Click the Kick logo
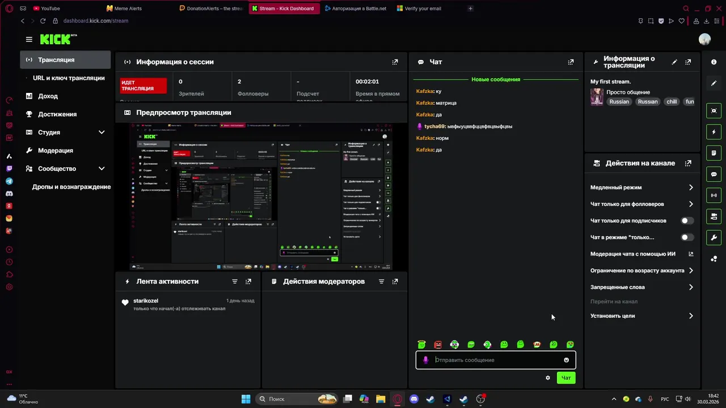The image size is (726, 408). pyautogui.click(x=58, y=39)
